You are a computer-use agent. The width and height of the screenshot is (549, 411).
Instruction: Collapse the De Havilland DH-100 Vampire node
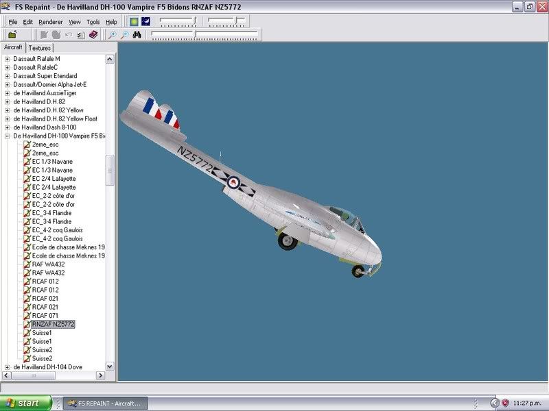point(8,136)
